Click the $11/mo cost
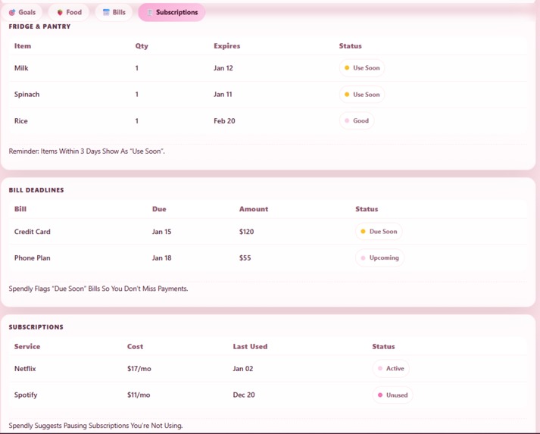 coord(139,395)
